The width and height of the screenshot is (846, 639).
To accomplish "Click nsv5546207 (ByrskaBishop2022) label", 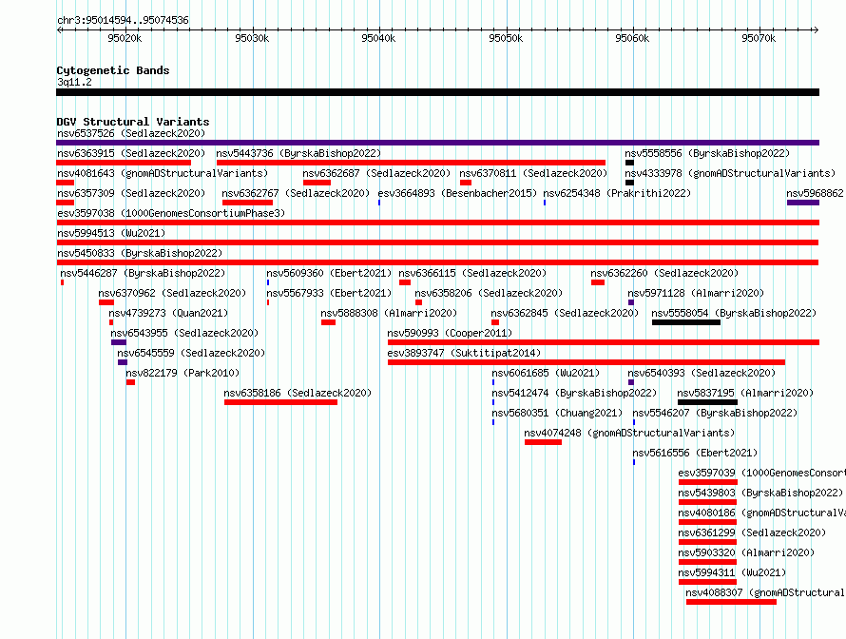I will (x=715, y=413).
